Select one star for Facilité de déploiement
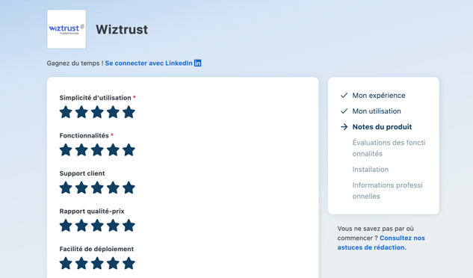The image size is (473, 278). pos(66,263)
